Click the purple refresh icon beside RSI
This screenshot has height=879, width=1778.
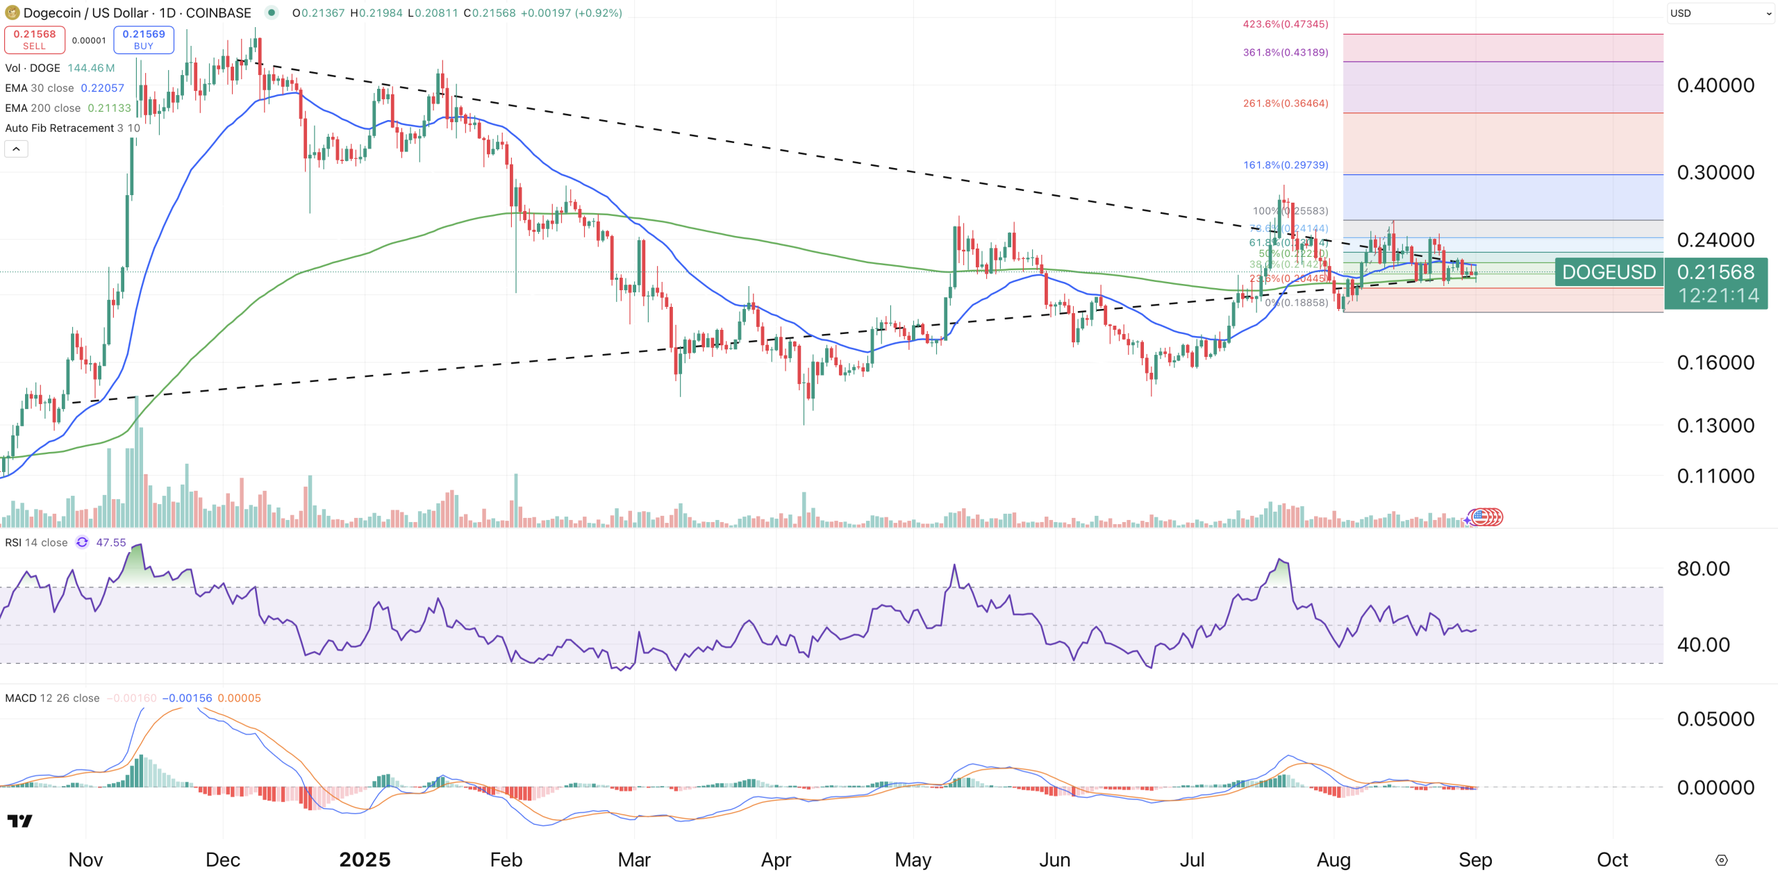[82, 542]
